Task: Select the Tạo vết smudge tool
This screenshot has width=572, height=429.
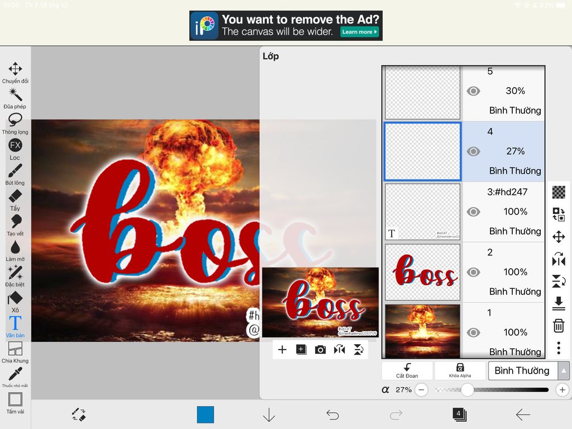Action: [15, 226]
